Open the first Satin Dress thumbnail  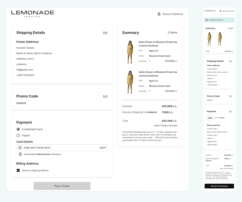130,52
